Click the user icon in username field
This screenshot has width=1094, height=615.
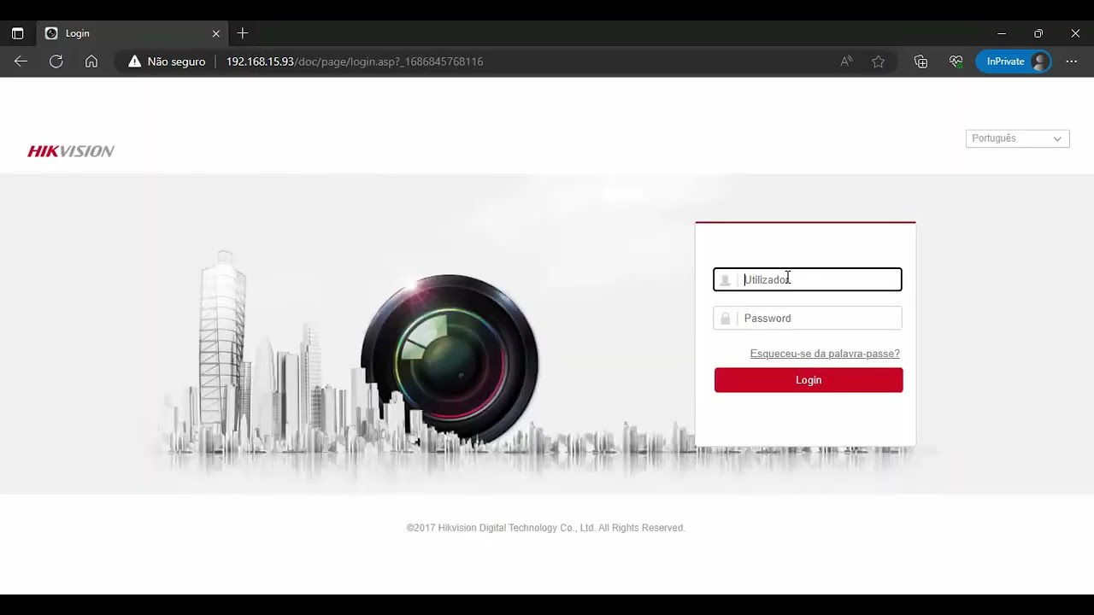tap(726, 280)
